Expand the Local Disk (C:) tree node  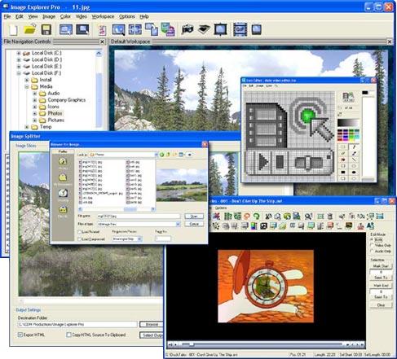click(x=19, y=53)
